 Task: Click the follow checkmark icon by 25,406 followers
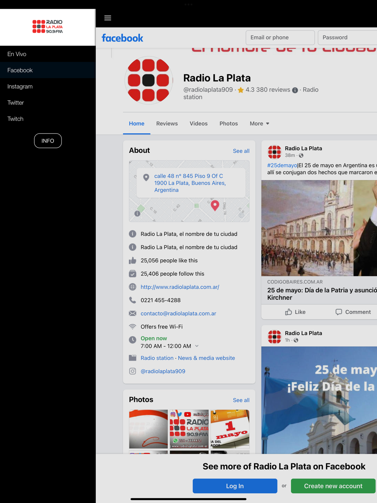pyautogui.click(x=132, y=274)
